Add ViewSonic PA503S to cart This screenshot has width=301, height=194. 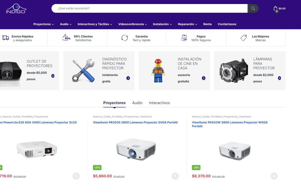(175, 176)
